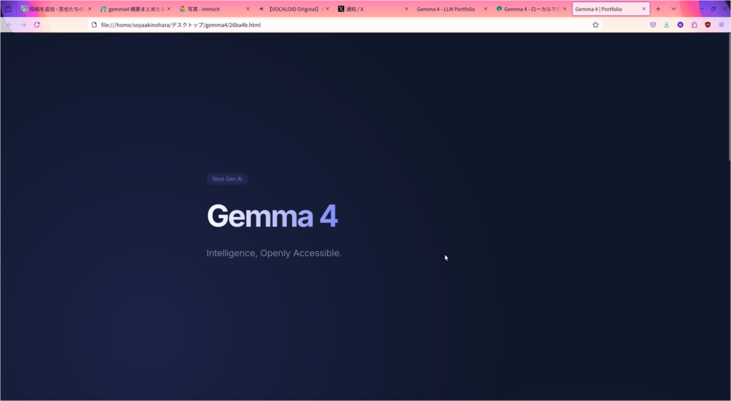Open the Downloads panel

coord(666,24)
